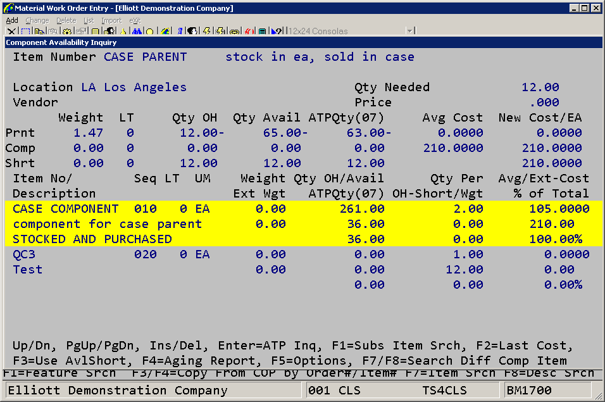Click the yellow circle toolbar icon
605x402 pixels.
(x=150, y=32)
